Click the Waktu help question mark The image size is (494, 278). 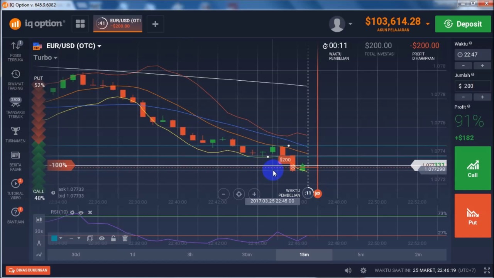point(470,44)
